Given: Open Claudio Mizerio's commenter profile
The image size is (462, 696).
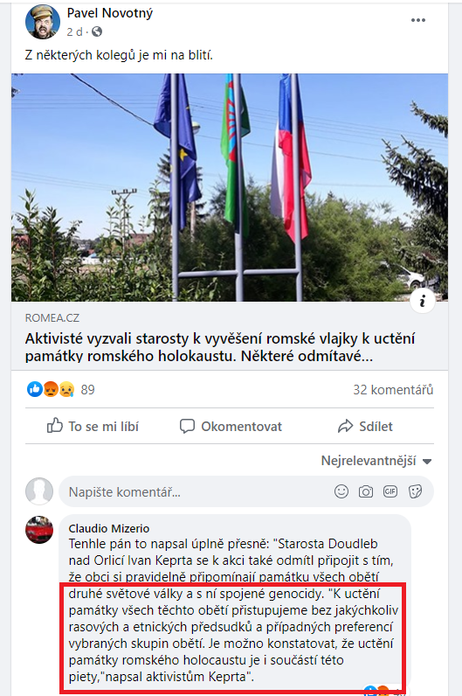Looking at the screenshot, I should 109,528.
